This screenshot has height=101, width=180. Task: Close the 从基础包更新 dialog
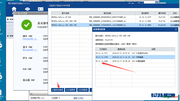tap(176, 29)
